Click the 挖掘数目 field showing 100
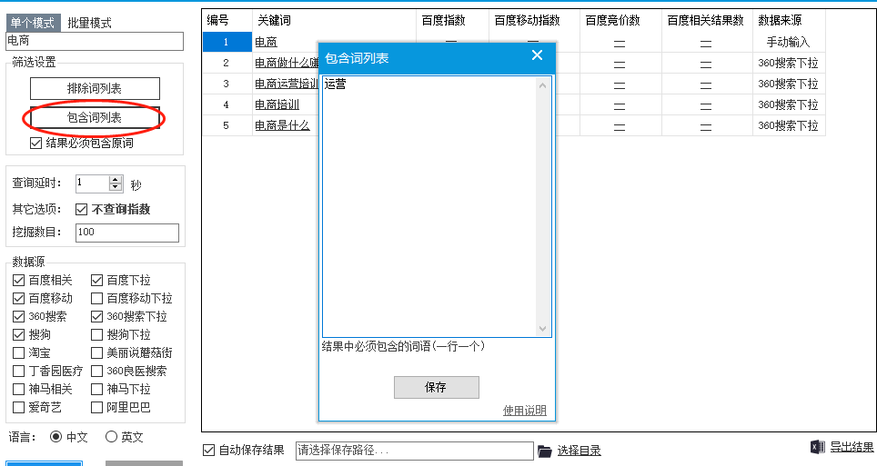Viewport: 877px width, 466px height. click(x=127, y=233)
